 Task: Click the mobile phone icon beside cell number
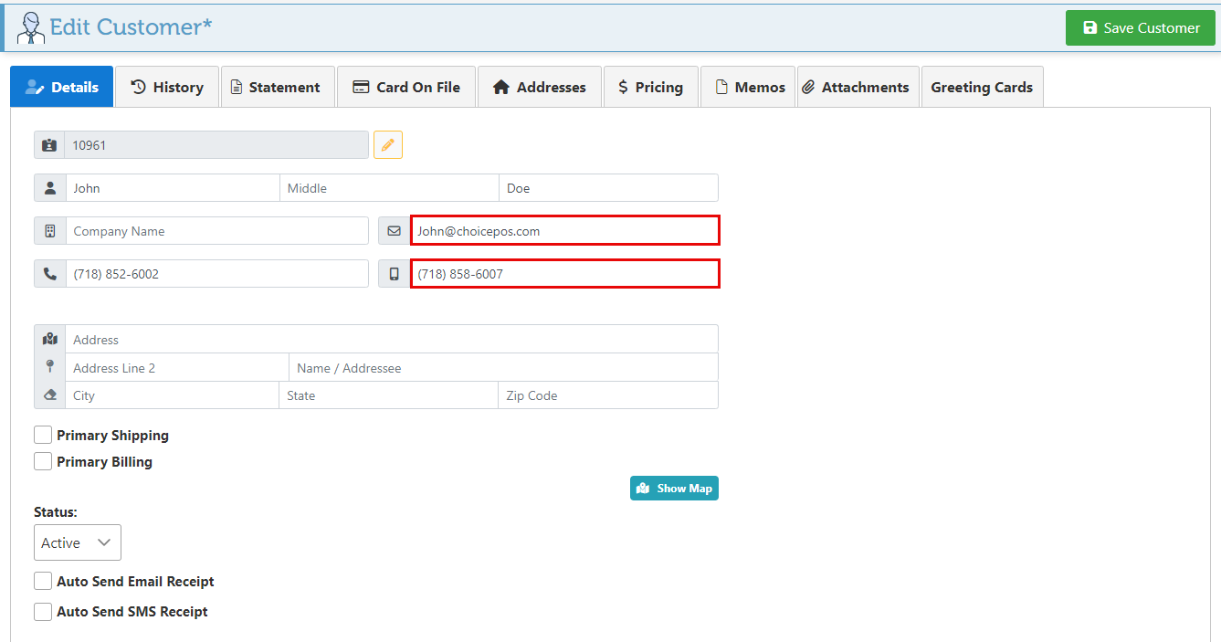(395, 274)
